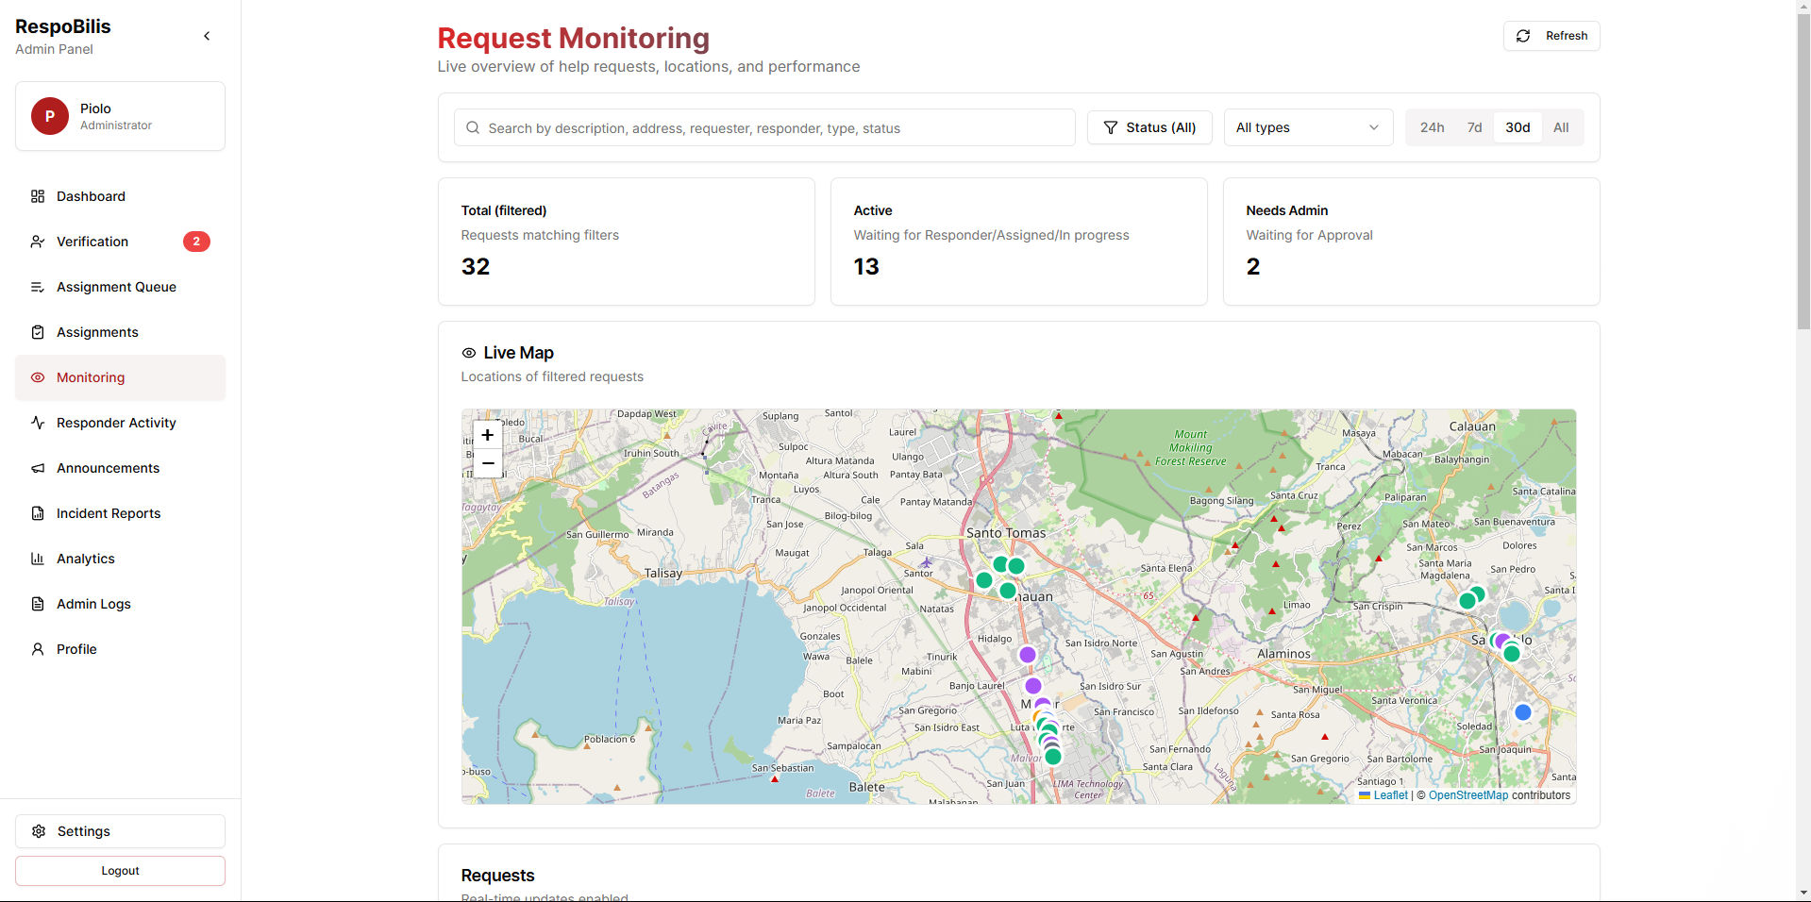The image size is (1811, 902).
Task: Click the Announcements megaphone icon
Action: 38,468
